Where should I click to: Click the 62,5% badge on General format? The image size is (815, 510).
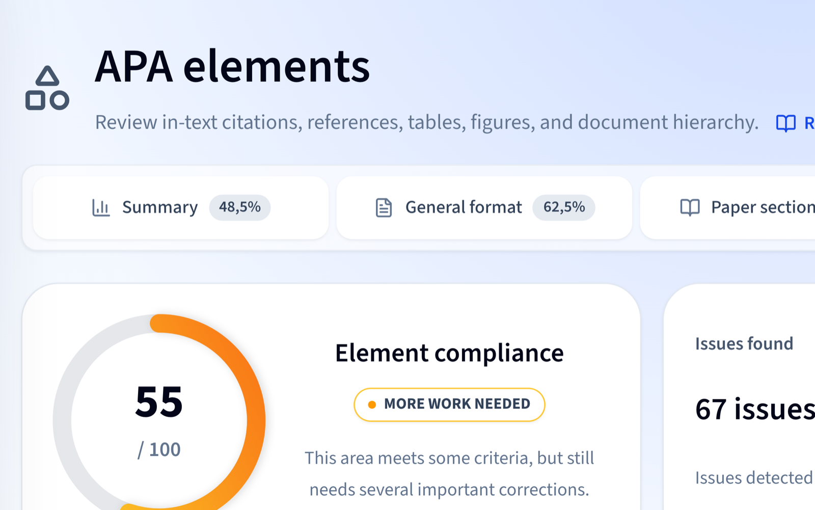click(x=564, y=207)
